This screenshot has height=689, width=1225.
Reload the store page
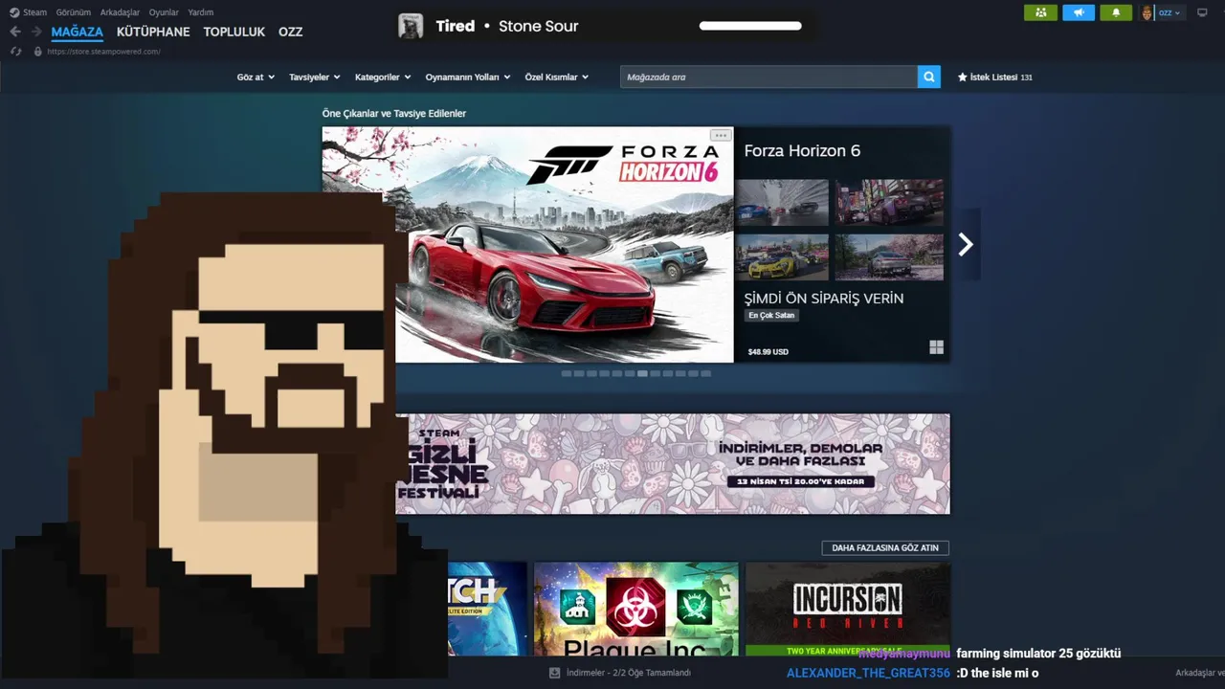(x=16, y=52)
